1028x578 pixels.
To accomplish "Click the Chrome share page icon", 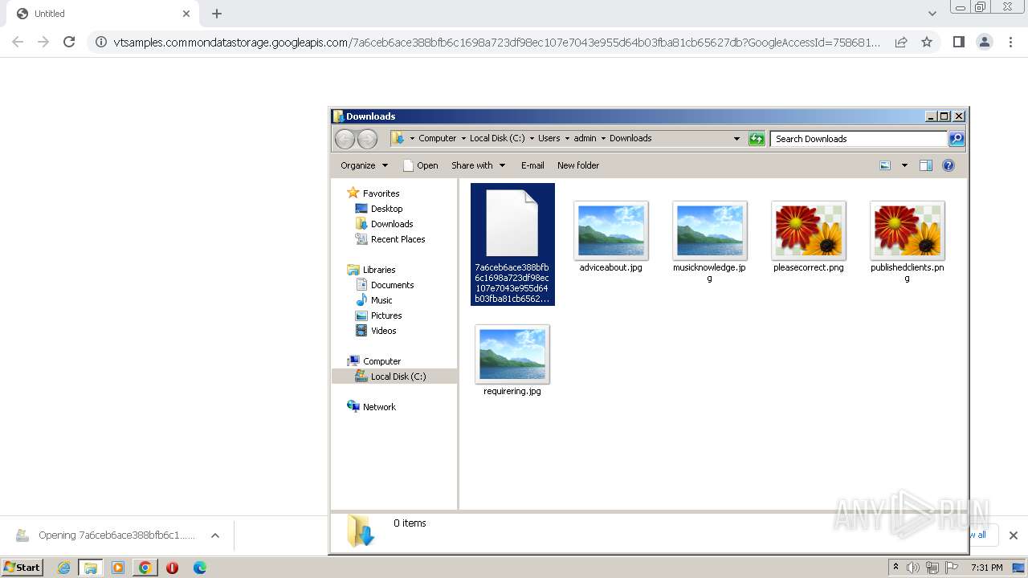I will 901,42.
